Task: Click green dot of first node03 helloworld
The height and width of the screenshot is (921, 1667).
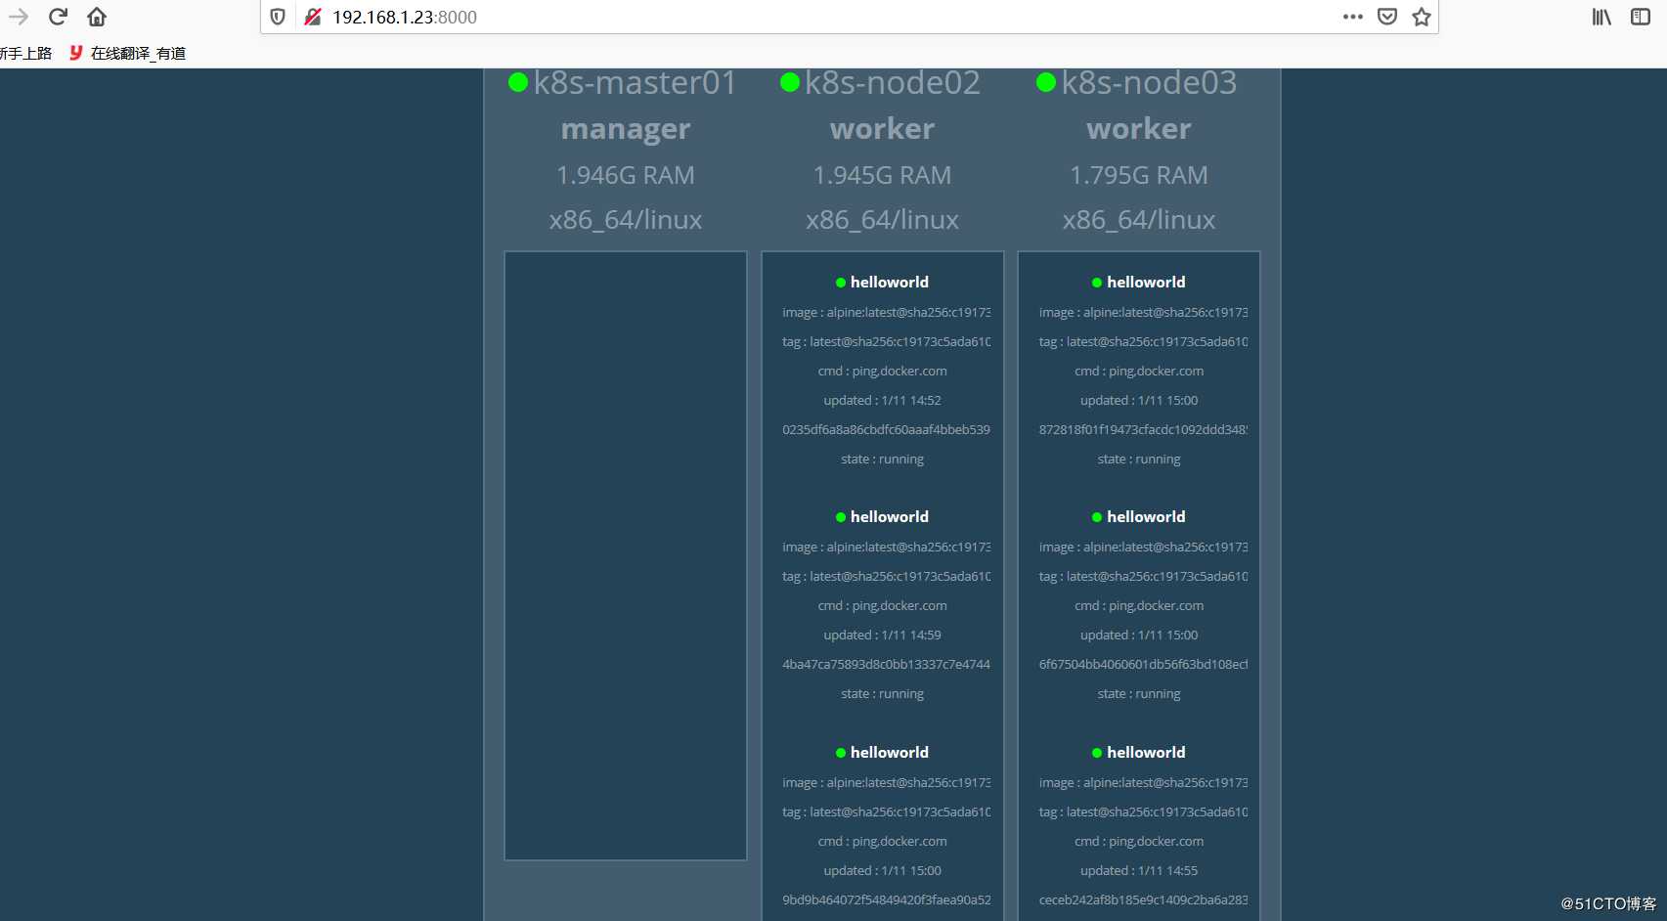Action: point(1097,283)
